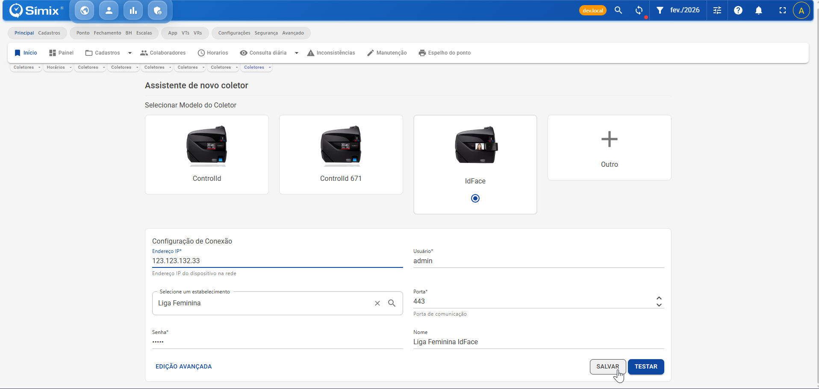The height and width of the screenshot is (389, 819).
Task: Switch to the App tab
Action: pos(173,33)
